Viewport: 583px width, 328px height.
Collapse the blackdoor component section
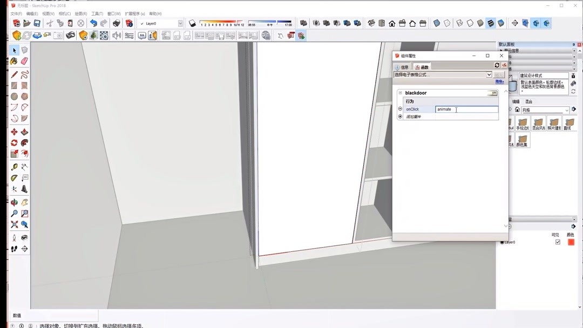click(x=400, y=92)
